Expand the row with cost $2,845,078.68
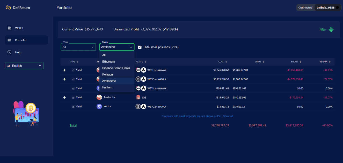The image size is (343, 163). pos(64,70)
